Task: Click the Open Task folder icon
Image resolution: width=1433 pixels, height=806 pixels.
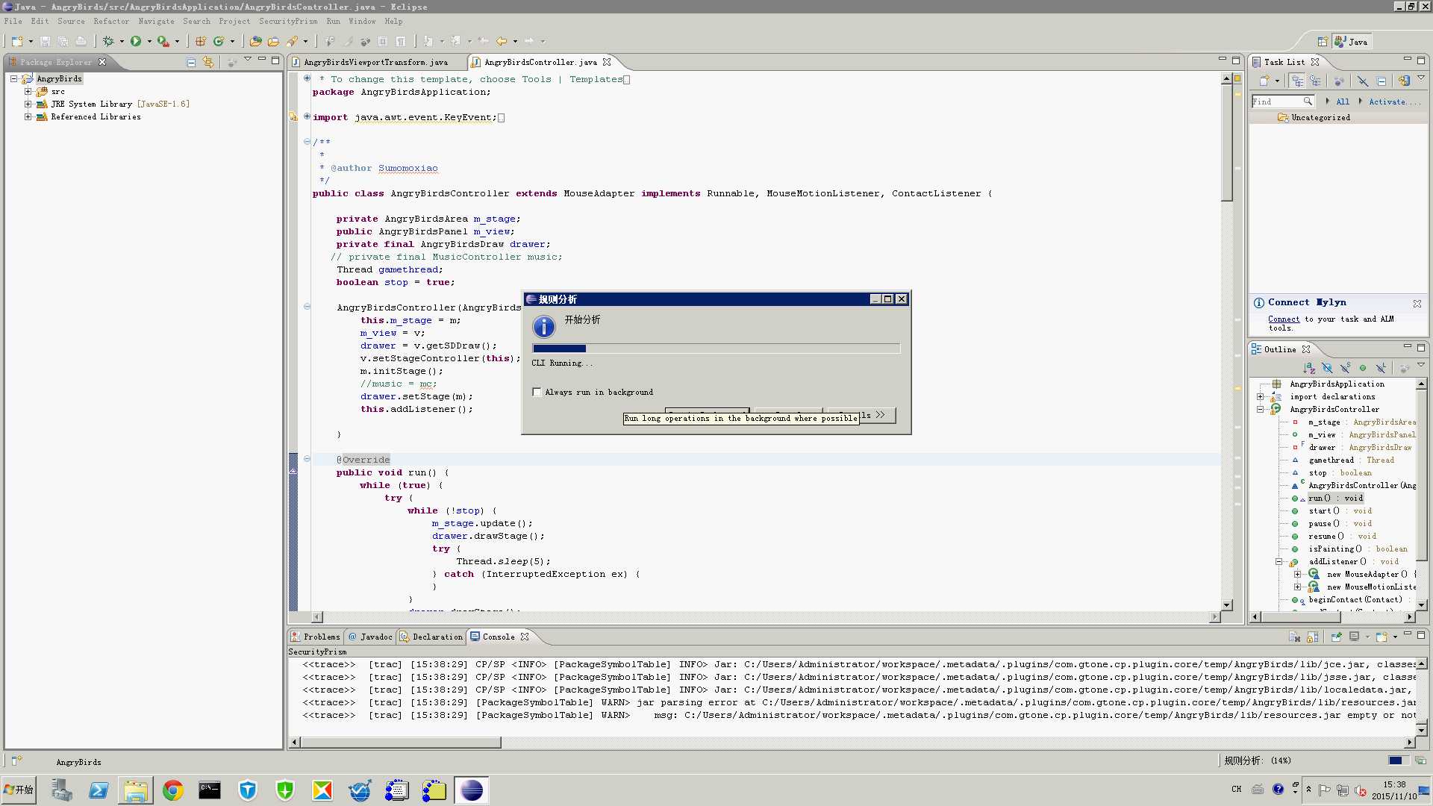Action: point(273,42)
